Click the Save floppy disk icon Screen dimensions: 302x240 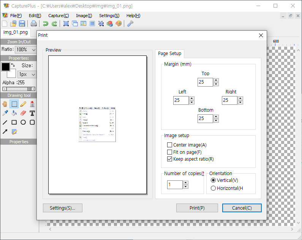[x=22, y=24]
